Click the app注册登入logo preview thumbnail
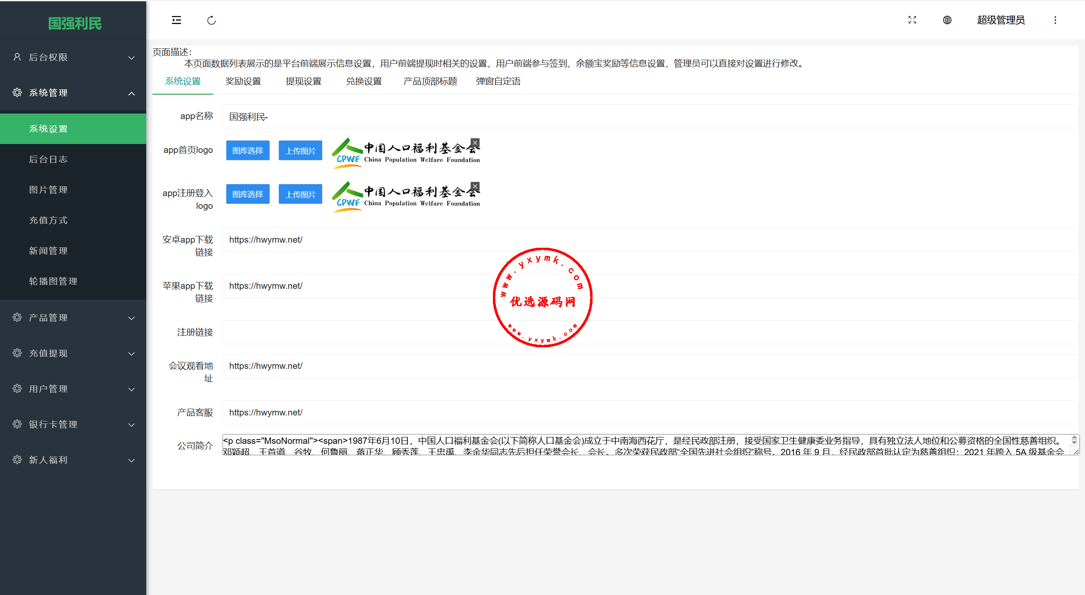This screenshot has width=1085, height=595. pyautogui.click(x=406, y=196)
